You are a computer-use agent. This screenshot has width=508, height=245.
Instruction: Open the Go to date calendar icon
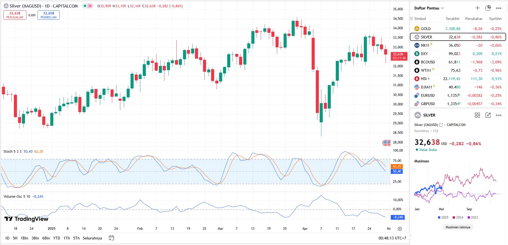point(111,238)
